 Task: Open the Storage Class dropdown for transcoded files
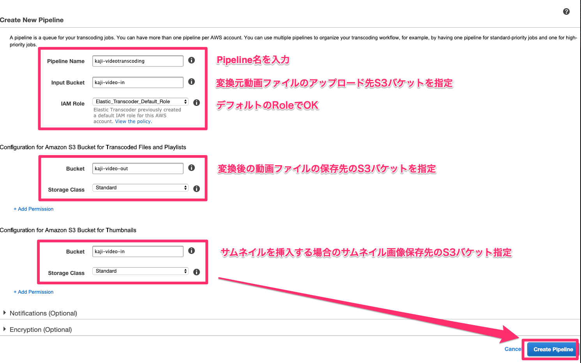pos(140,187)
